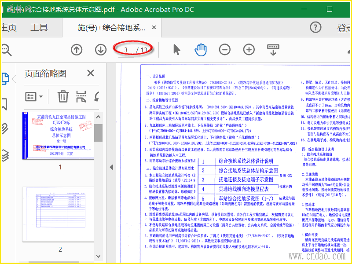This screenshot has height=264, width=352.
Task: Select the page 2 thumbnail
Action: tap(58, 214)
